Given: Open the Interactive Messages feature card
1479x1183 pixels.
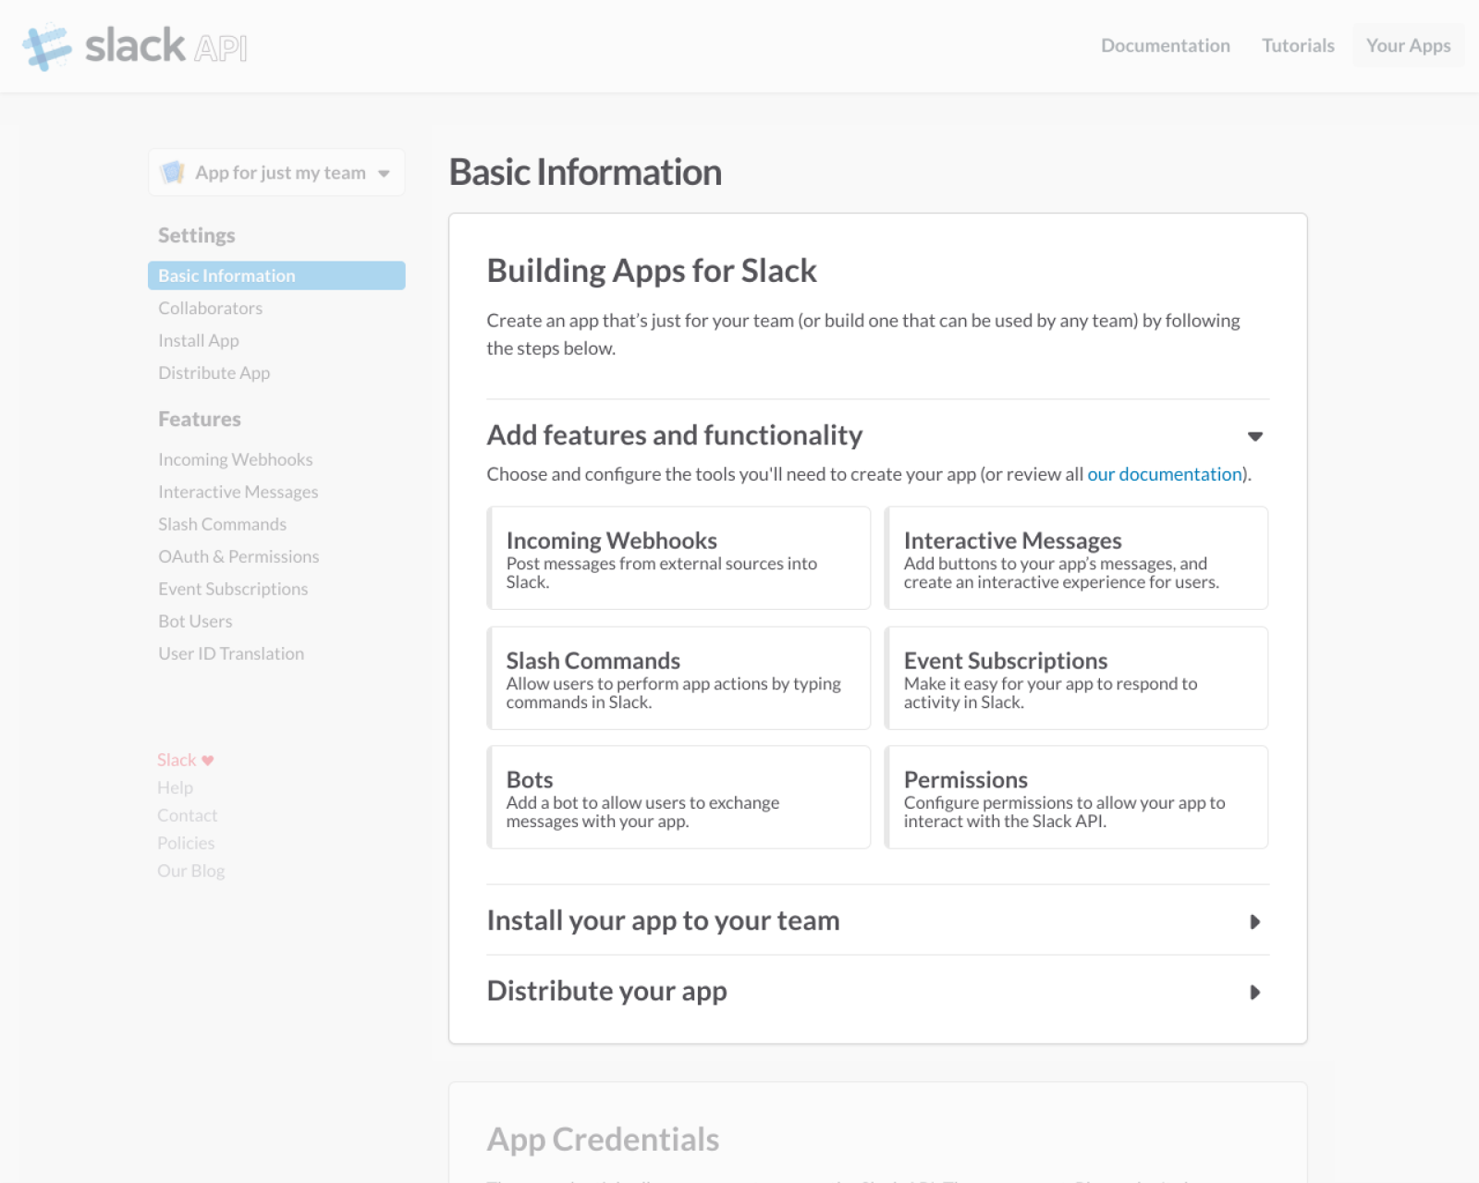Looking at the screenshot, I should click(1076, 557).
